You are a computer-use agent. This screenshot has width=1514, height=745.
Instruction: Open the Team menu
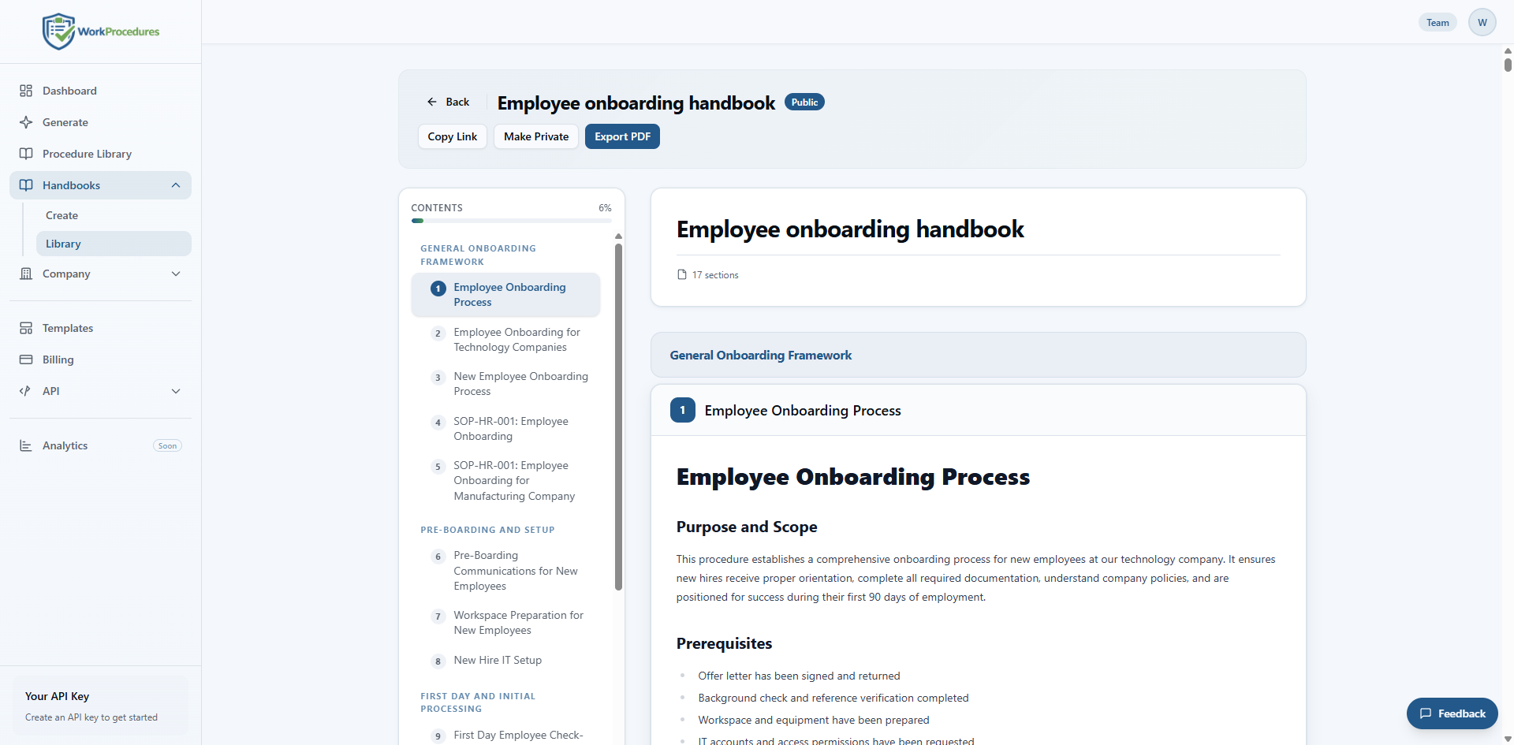[1437, 22]
